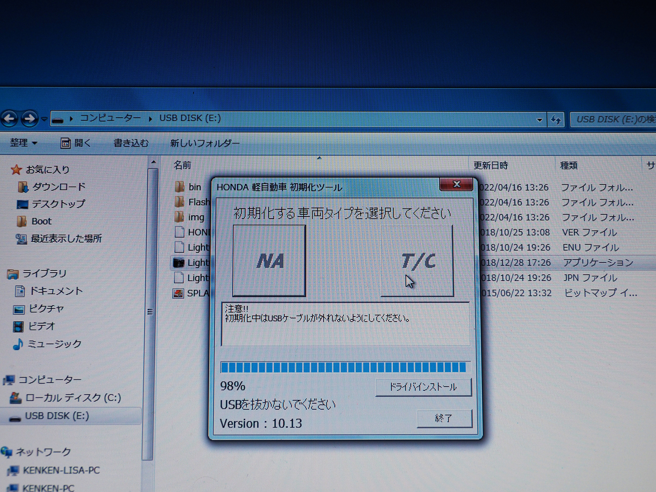The width and height of the screenshot is (656, 492).
Task: Open the ミュージック library
Action: [x=47, y=344]
